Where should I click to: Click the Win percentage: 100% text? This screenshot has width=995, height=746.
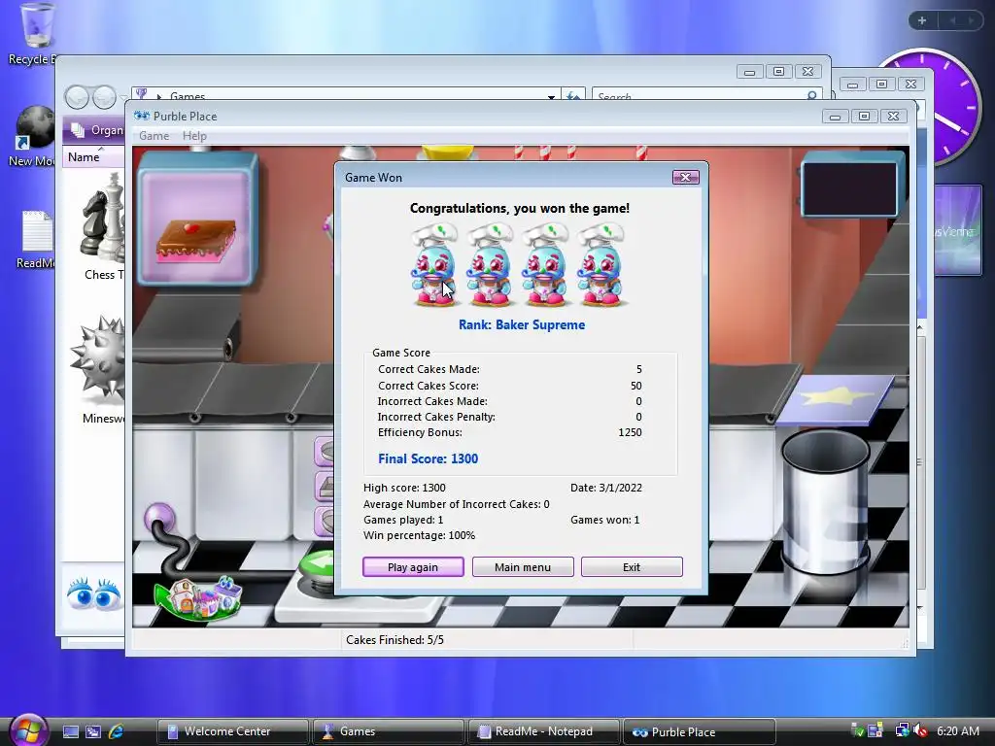(x=420, y=535)
